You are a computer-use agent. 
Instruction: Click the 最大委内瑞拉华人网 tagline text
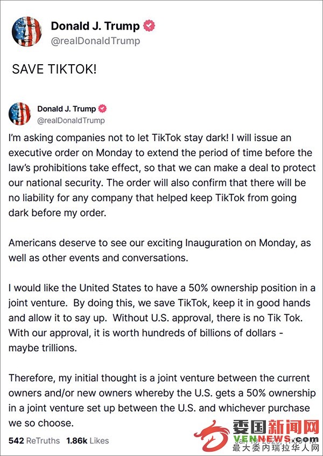click(276, 447)
